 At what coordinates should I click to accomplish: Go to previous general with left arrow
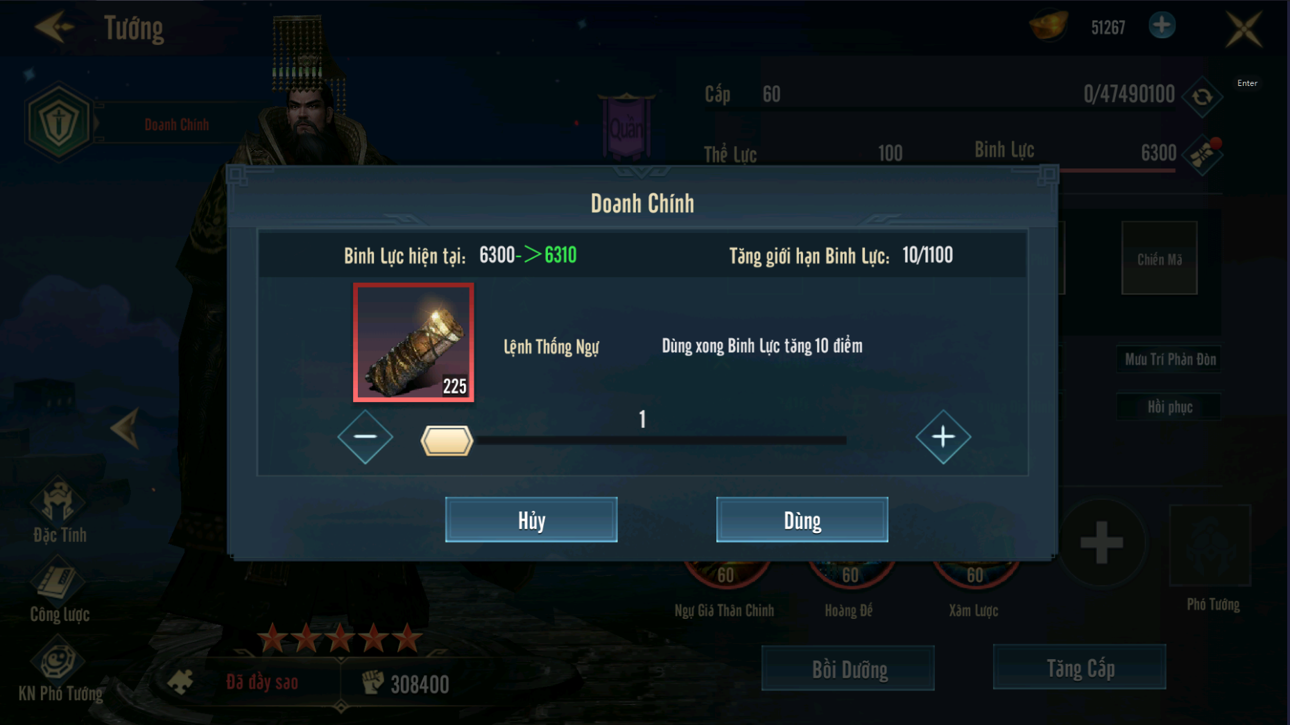click(x=126, y=428)
